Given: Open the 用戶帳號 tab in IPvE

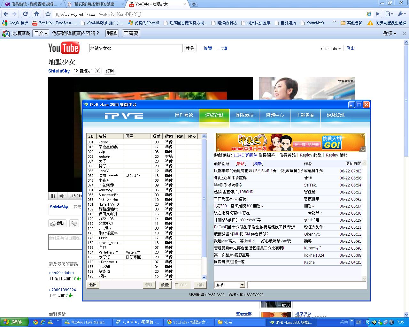Looking at the screenshot, I should click(184, 115).
